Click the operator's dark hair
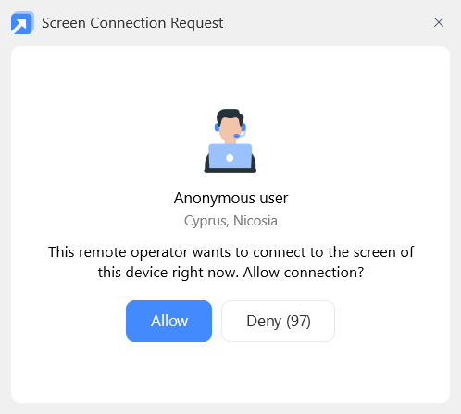Screen dimensions: 461x414 (x=230, y=116)
